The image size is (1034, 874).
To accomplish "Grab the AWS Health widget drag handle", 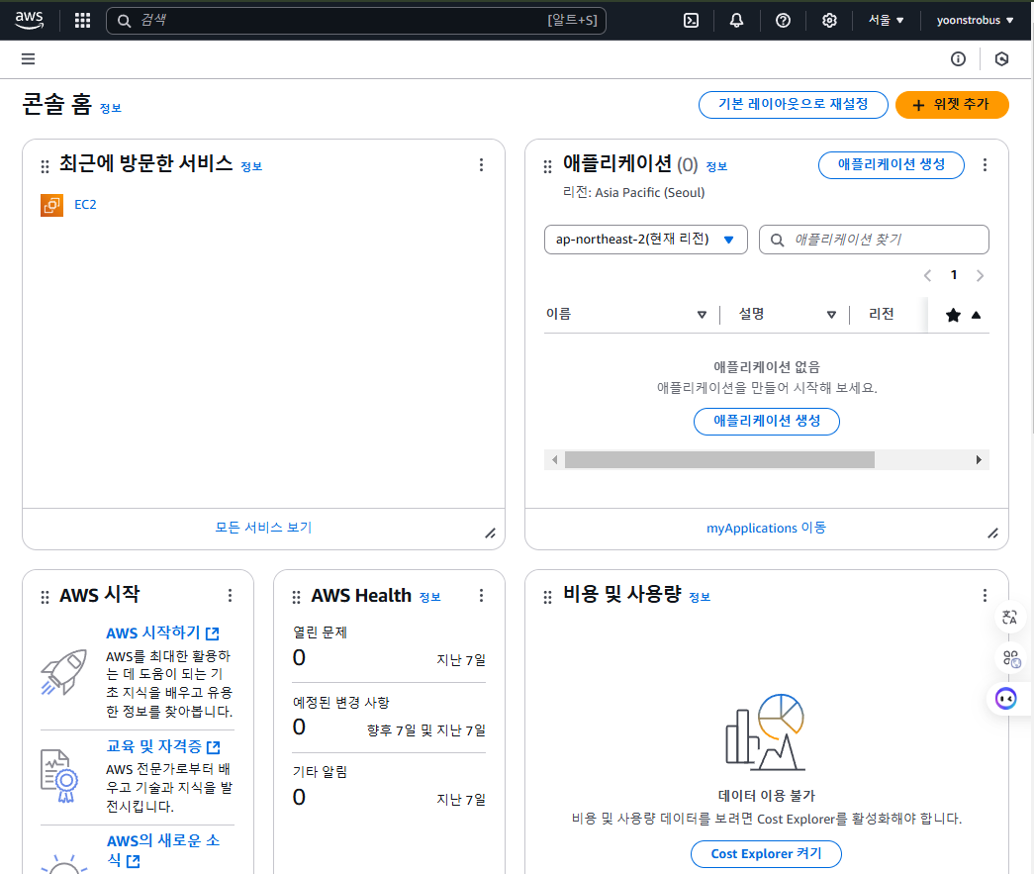I will pos(296,598).
